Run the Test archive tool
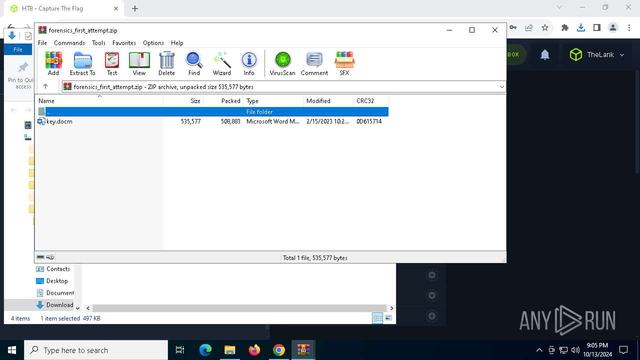The image size is (640, 360). click(112, 64)
